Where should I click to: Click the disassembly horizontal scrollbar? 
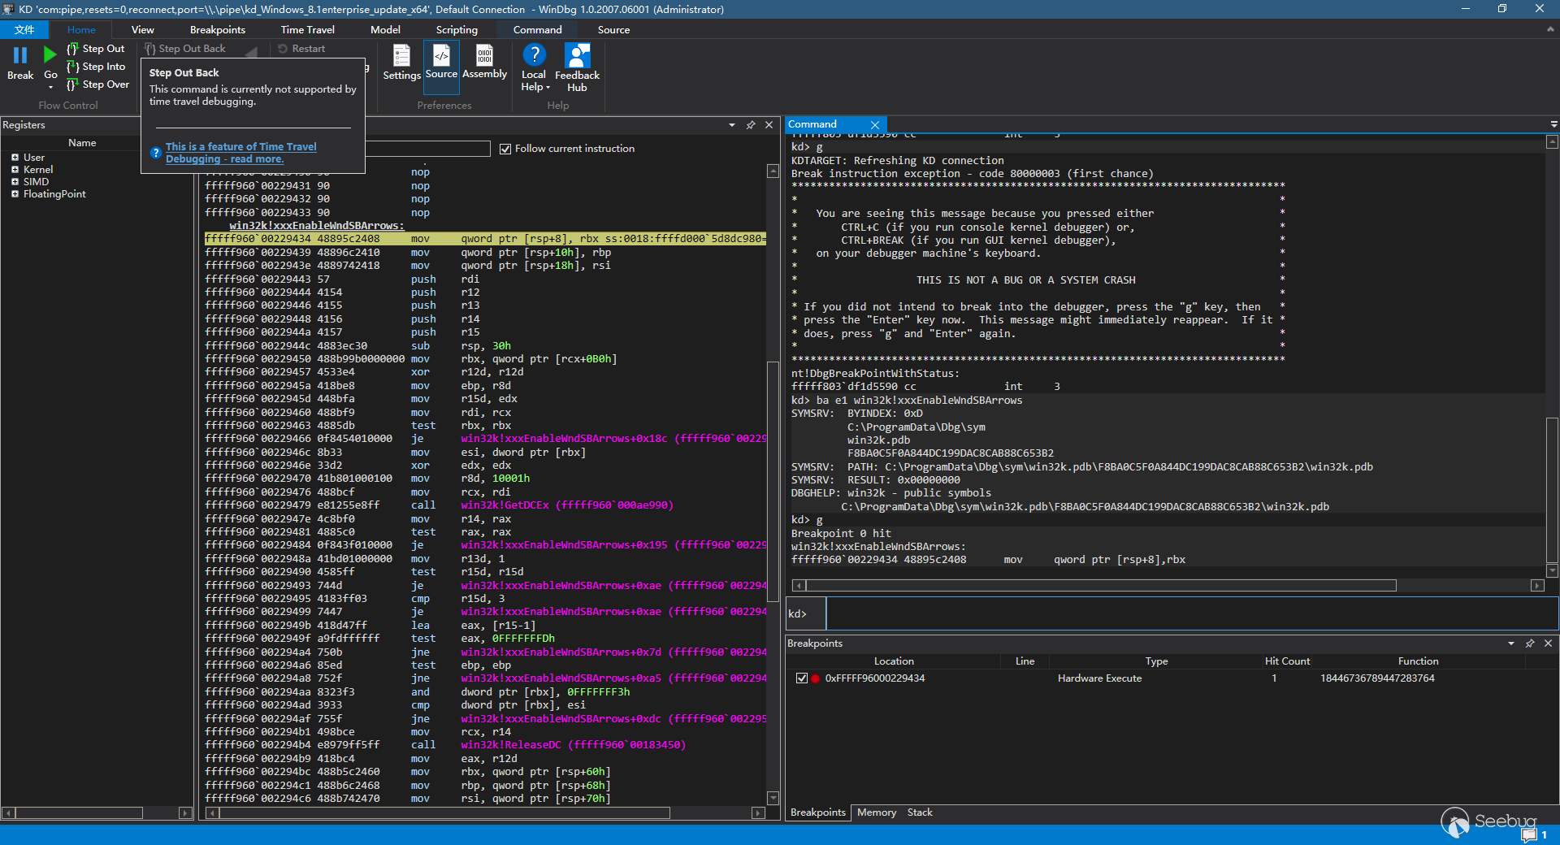pyautogui.click(x=444, y=812)
